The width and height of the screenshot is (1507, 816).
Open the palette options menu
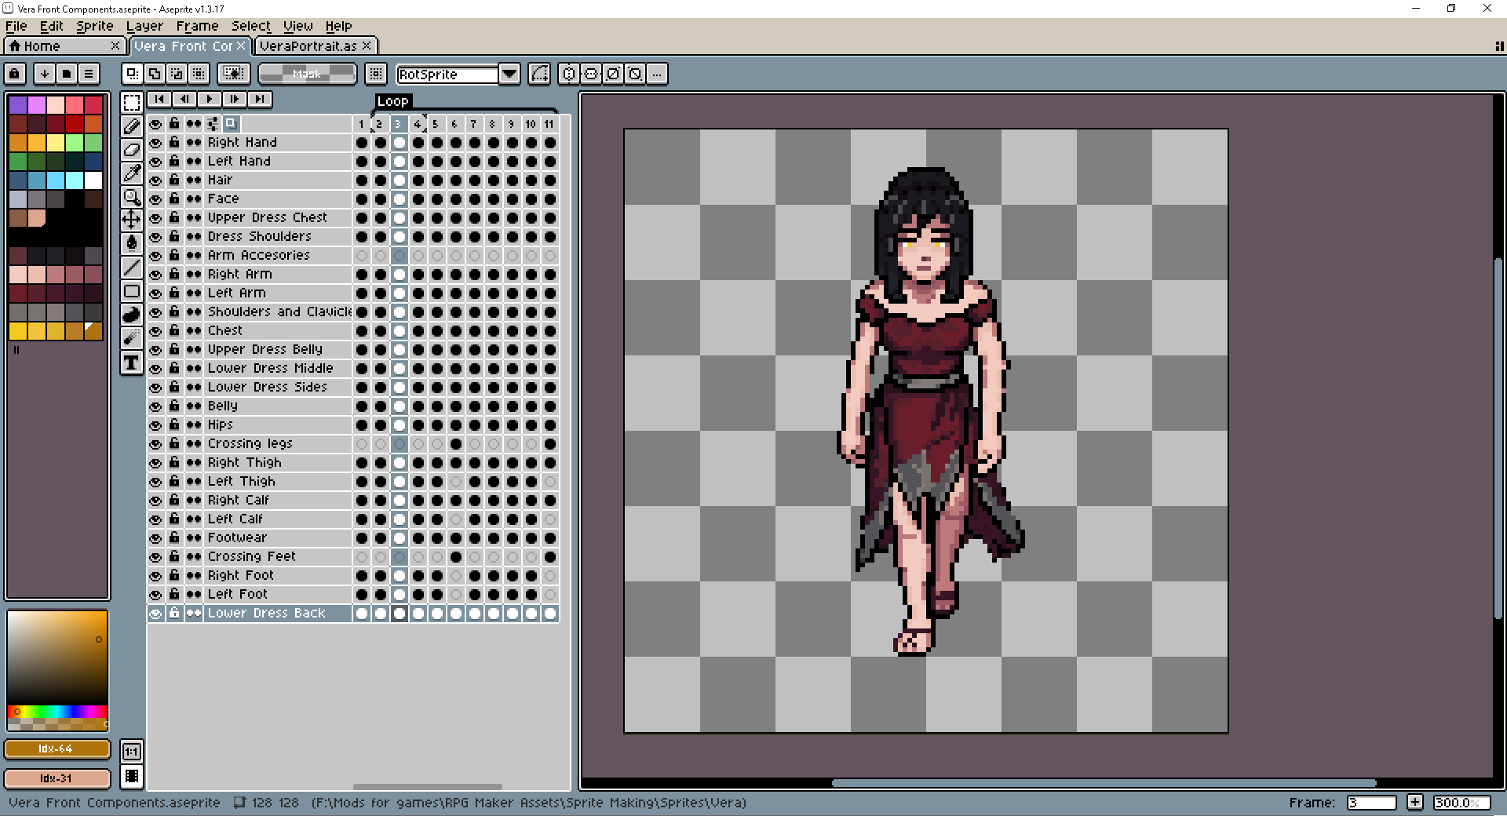(89, 74)
